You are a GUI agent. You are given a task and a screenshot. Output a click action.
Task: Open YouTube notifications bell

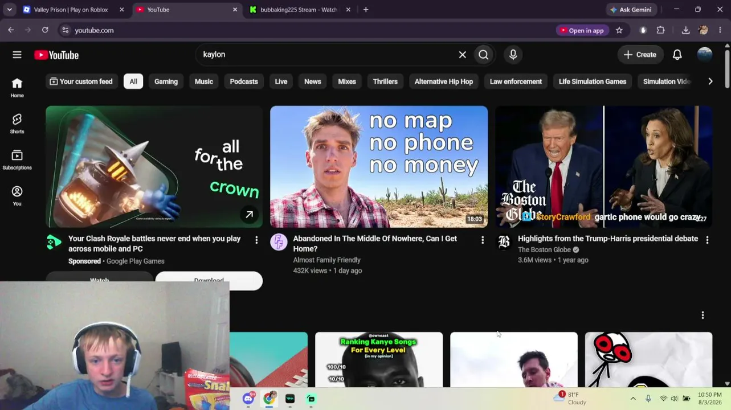(x=677, y=55)
